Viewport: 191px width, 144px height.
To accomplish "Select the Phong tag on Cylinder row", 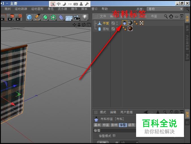I will [x=125, y=29].
